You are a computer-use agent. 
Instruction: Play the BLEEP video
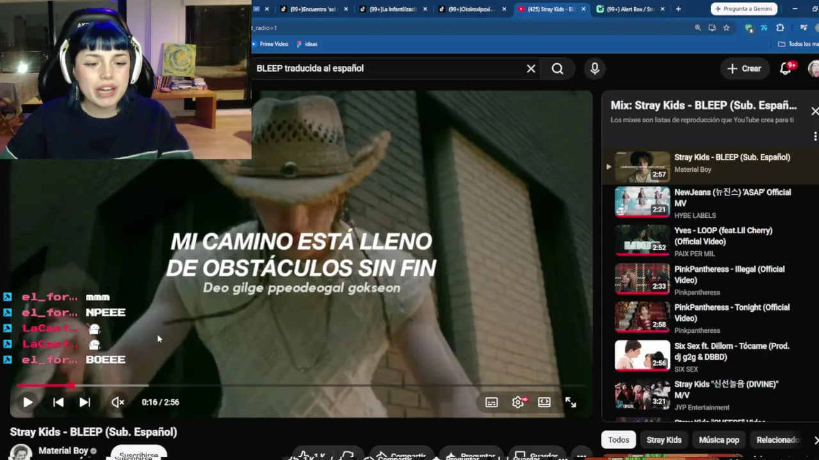coord(28,402)
